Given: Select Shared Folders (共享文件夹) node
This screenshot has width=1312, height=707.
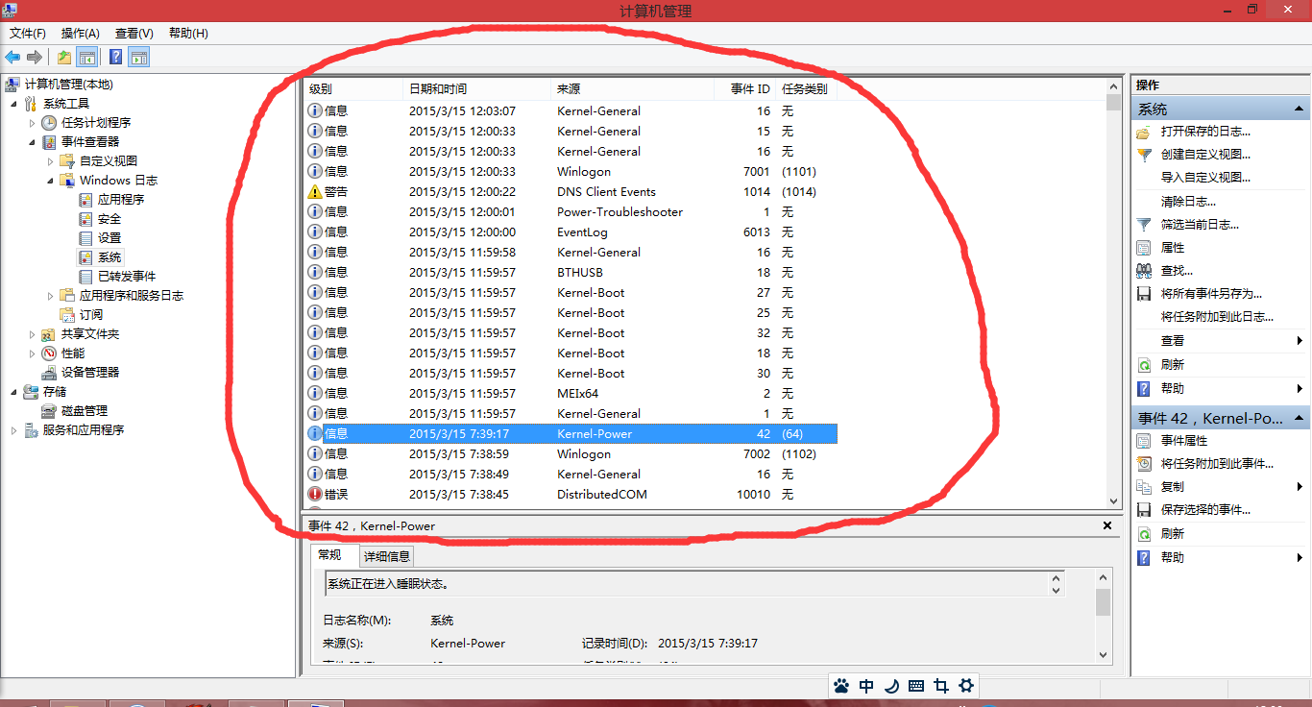Looking at the screenshot, I should point(90,333).
